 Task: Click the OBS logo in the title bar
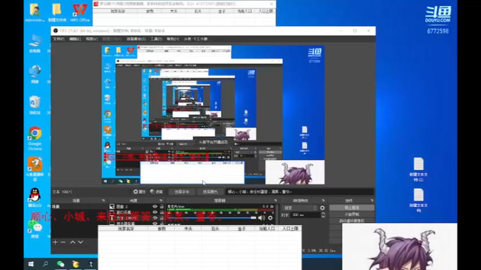point(55,31)
